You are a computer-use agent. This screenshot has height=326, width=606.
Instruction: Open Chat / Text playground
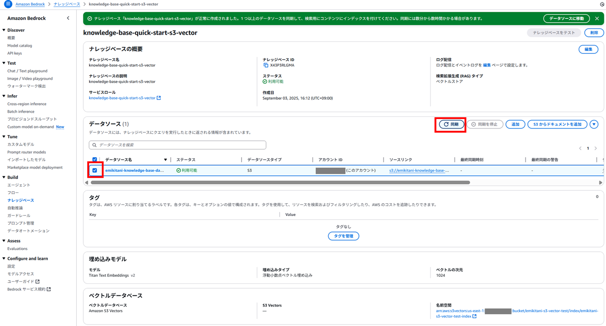[x=27, y=71]
